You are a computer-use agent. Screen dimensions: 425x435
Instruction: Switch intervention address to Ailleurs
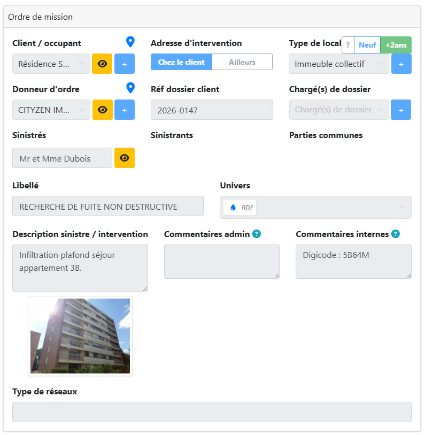coord(242,62)
